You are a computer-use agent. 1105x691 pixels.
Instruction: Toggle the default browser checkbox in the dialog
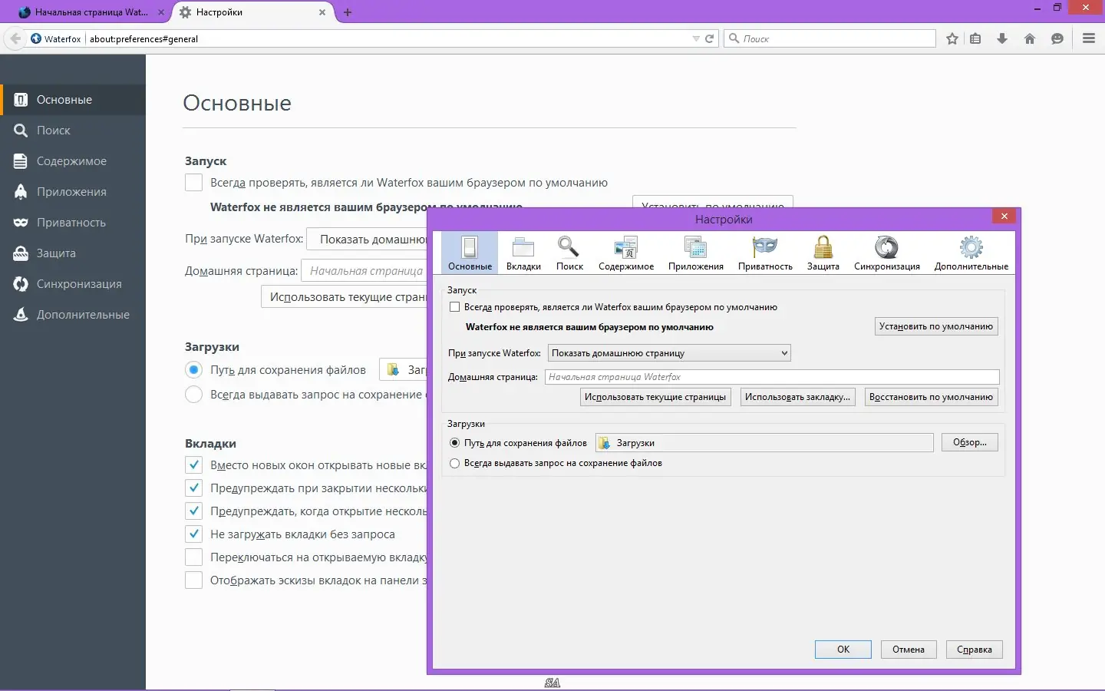pos(455,307)
